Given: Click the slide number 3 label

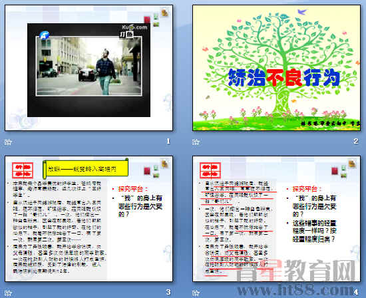Looking at the screenshot, I should [168, 292].
